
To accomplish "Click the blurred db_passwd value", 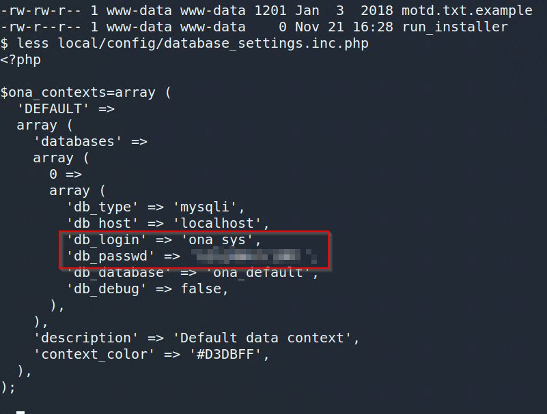I will pyautogui.click(x=254, y=256).
